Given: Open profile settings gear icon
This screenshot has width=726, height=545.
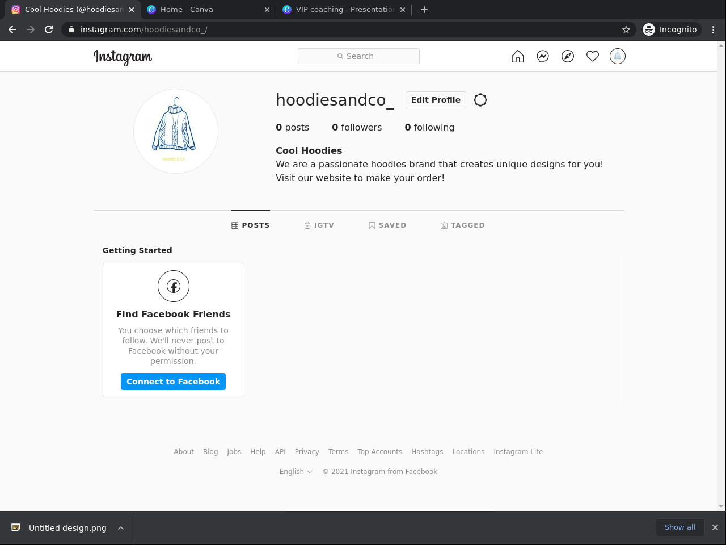Looking at the screenshot, I should coord(480,100).
